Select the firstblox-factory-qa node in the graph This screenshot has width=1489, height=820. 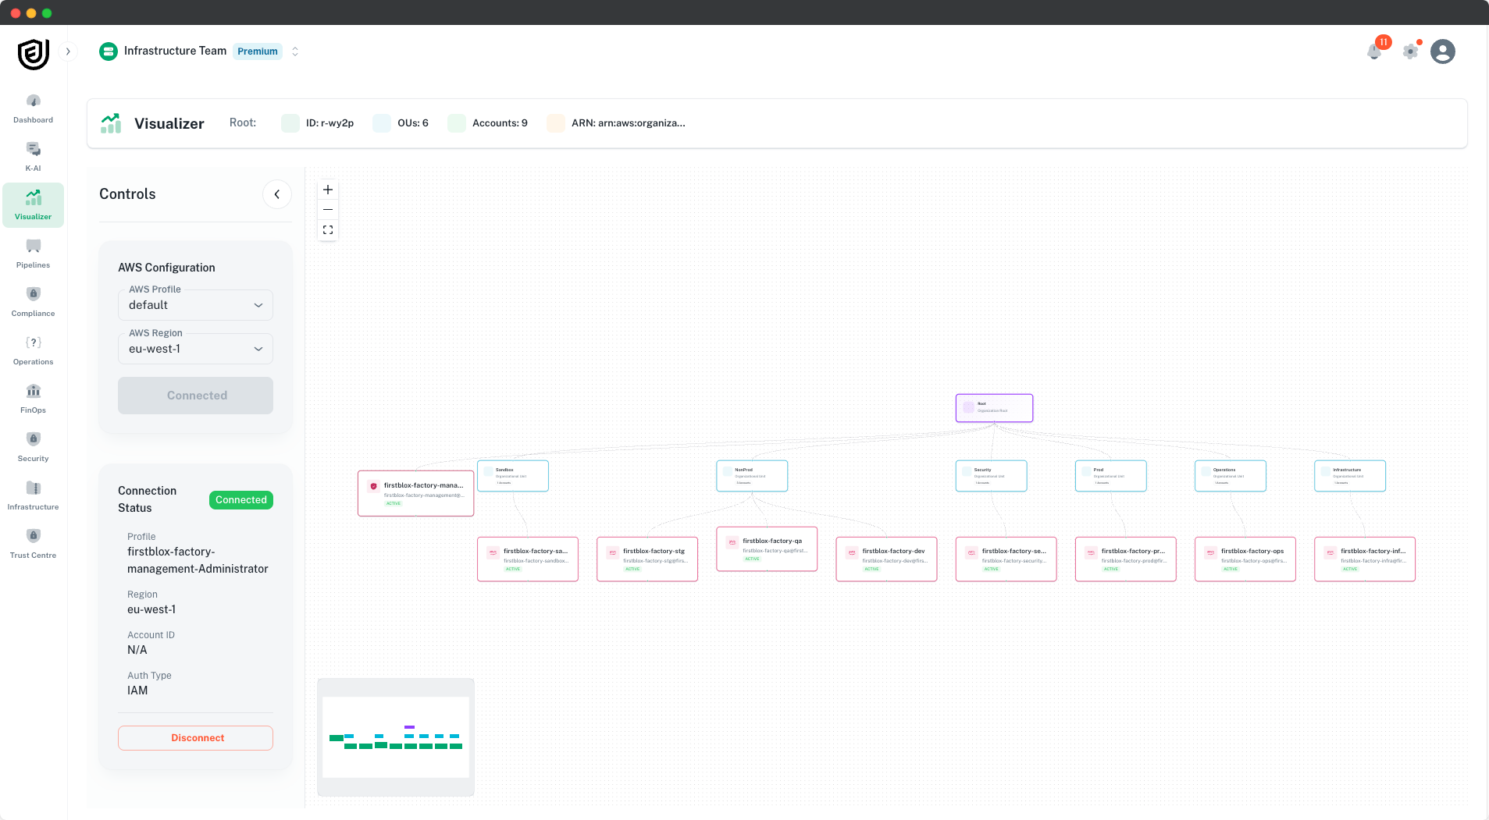pos(766,548)
